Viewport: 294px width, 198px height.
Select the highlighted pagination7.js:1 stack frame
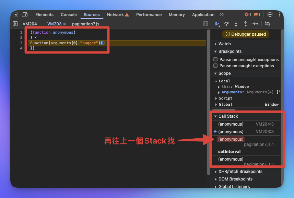point(246,142)
